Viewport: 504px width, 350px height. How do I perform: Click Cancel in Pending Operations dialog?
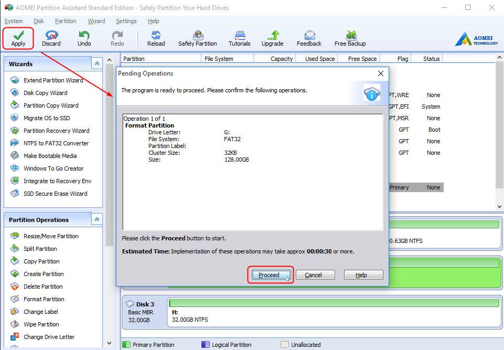pyautogui.click(x=315, y=275)
